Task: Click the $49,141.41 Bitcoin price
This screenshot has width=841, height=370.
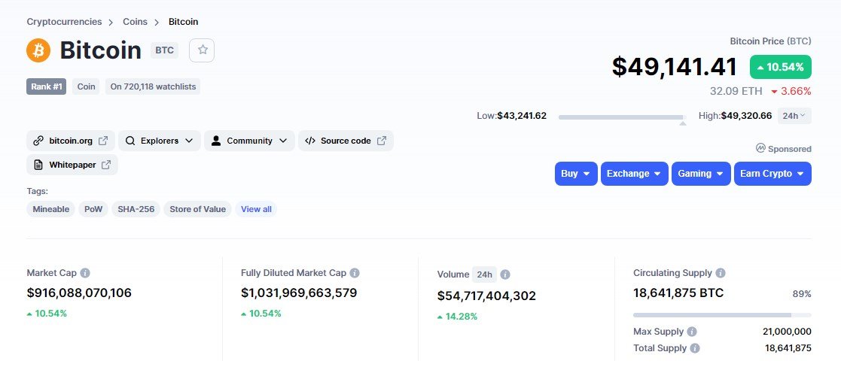Action: click(675, 67)
